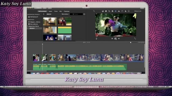Viewport: 172px width, 96px height.
Task: Select the 28.08.18 event in sidebar
Action: [x=35, y=28]
